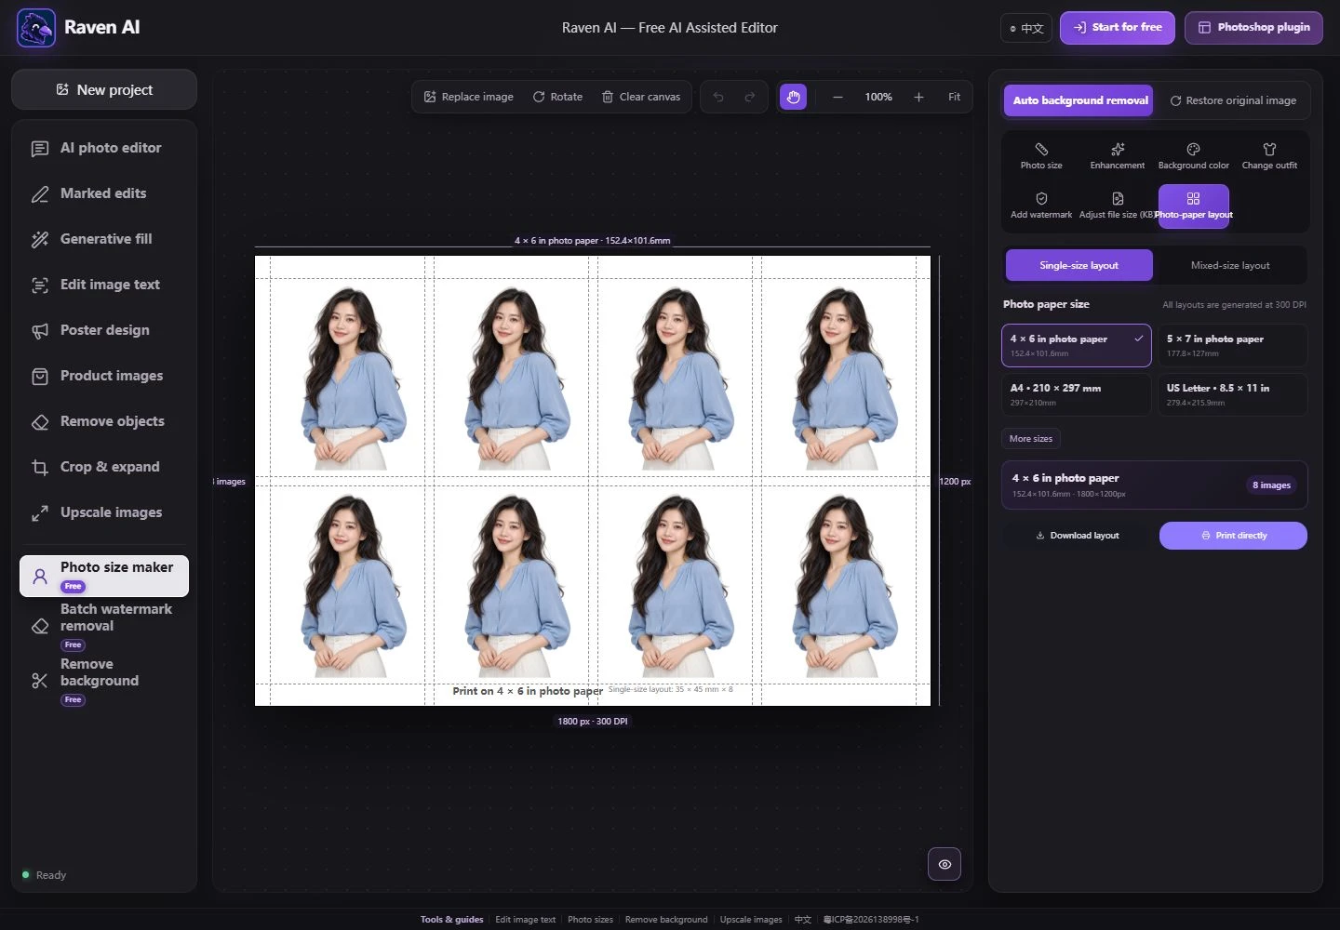Screen dimensions: 1340x930
Task: Toggle the eye preview button on the canvas
Action: click(x=945, y=864)
